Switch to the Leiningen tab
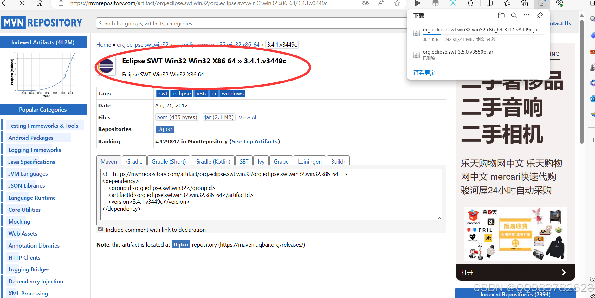Image resolution: width=595 pixels, height=298 pixels. pyautogui.click(x=310, y=161)
